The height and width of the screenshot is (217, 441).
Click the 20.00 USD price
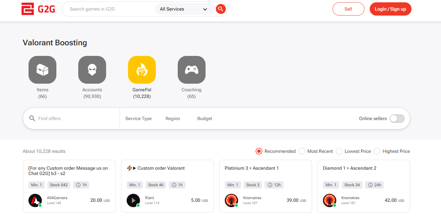click(100, 200)
